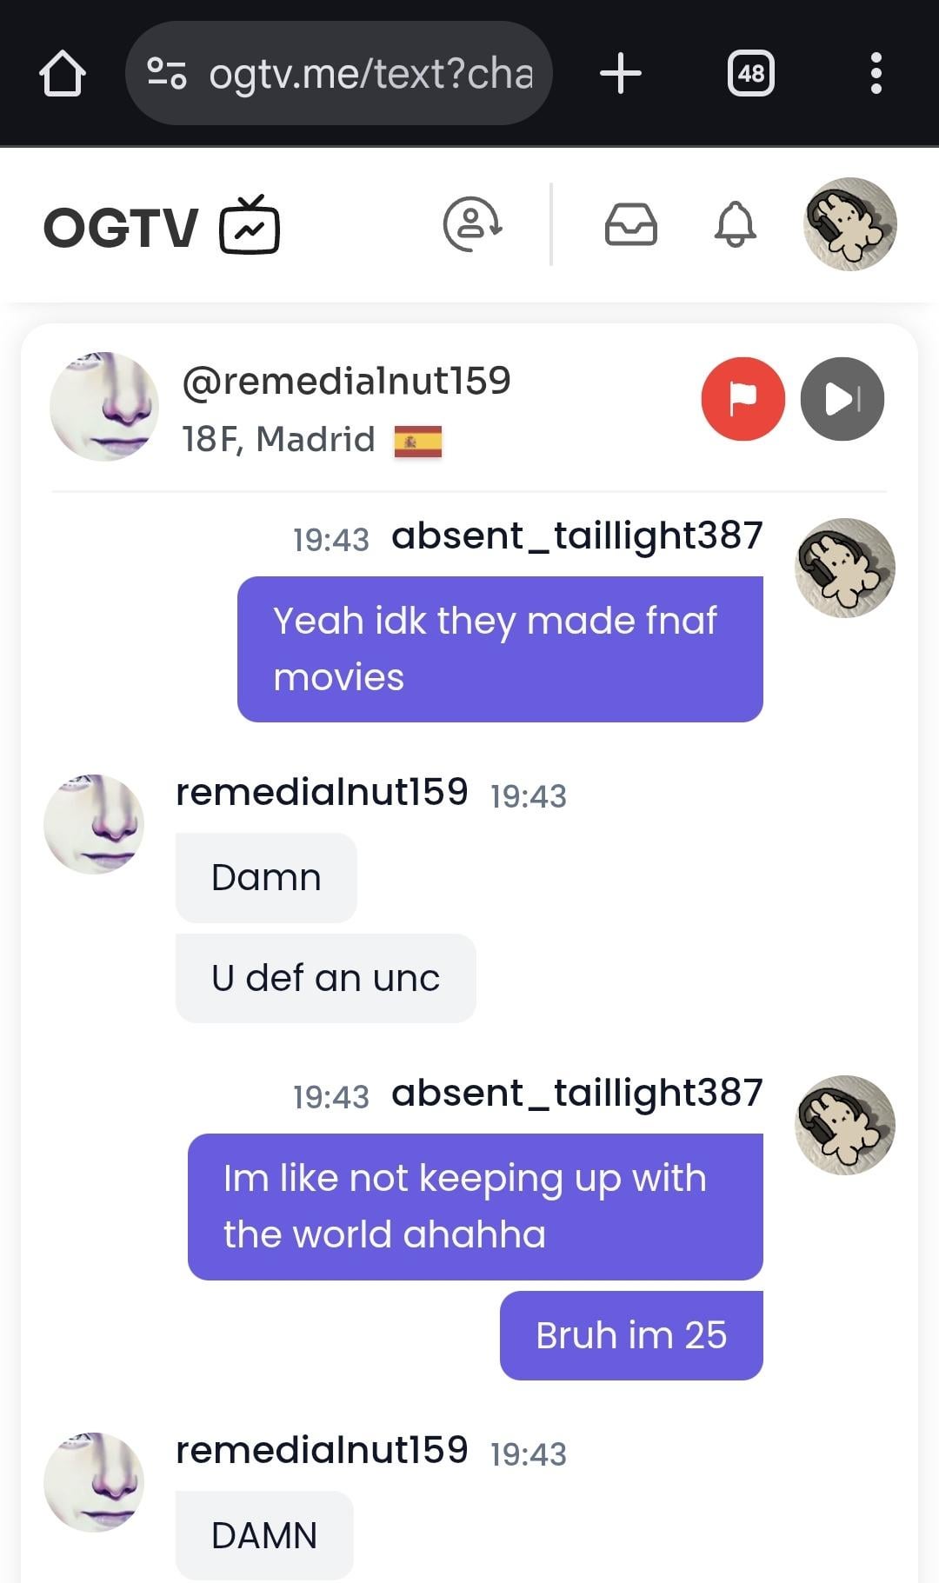The height and width of the screenshot is (1583, 939).
Task: Click the "U def an unc" message bubble
Action: point(325,978)
